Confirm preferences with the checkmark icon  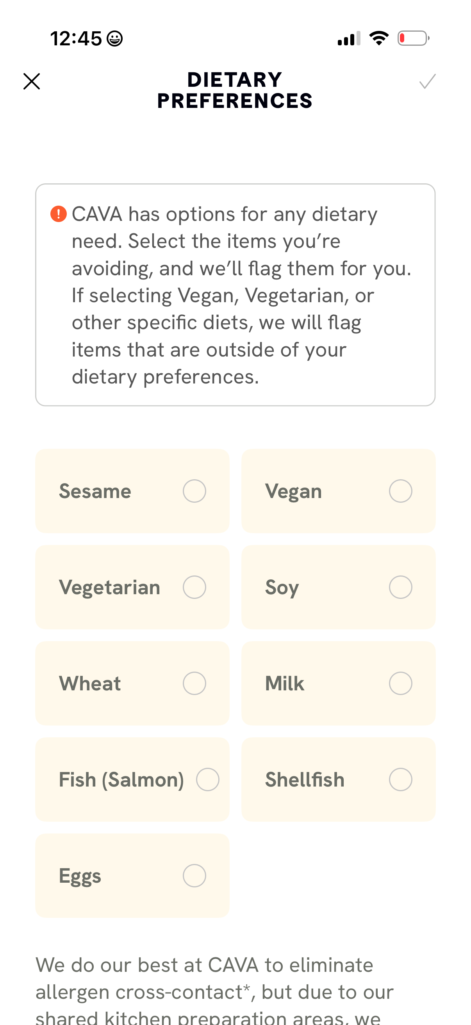click(427, 82)
